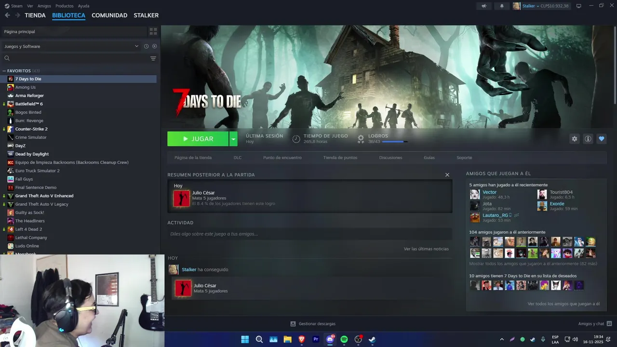Show game information icon for 7 Days to Die

pyautogui.click(x=588, y=139)
